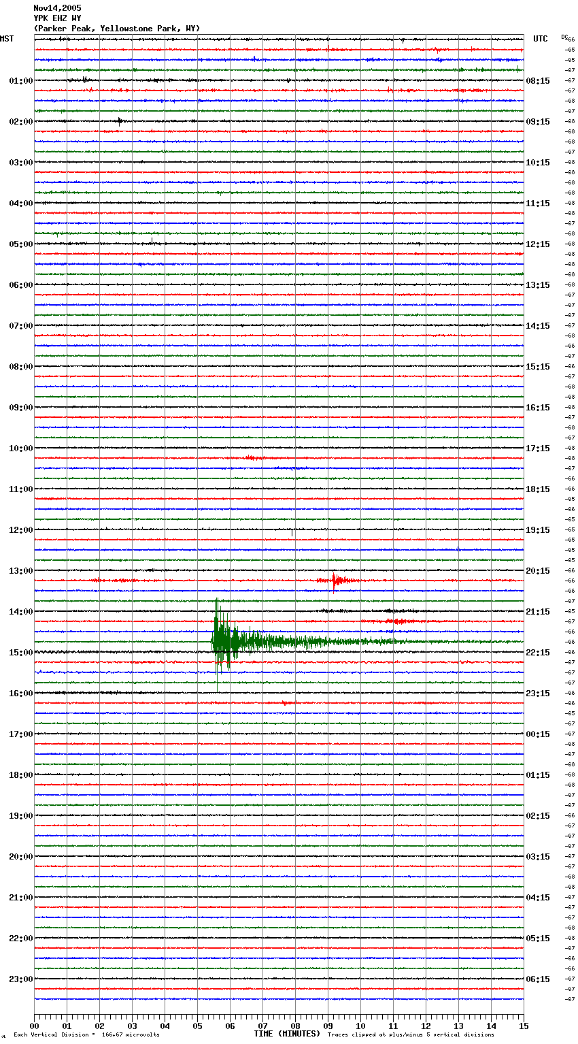Click the 12:15 UTC time label

(x=538, y=244)
